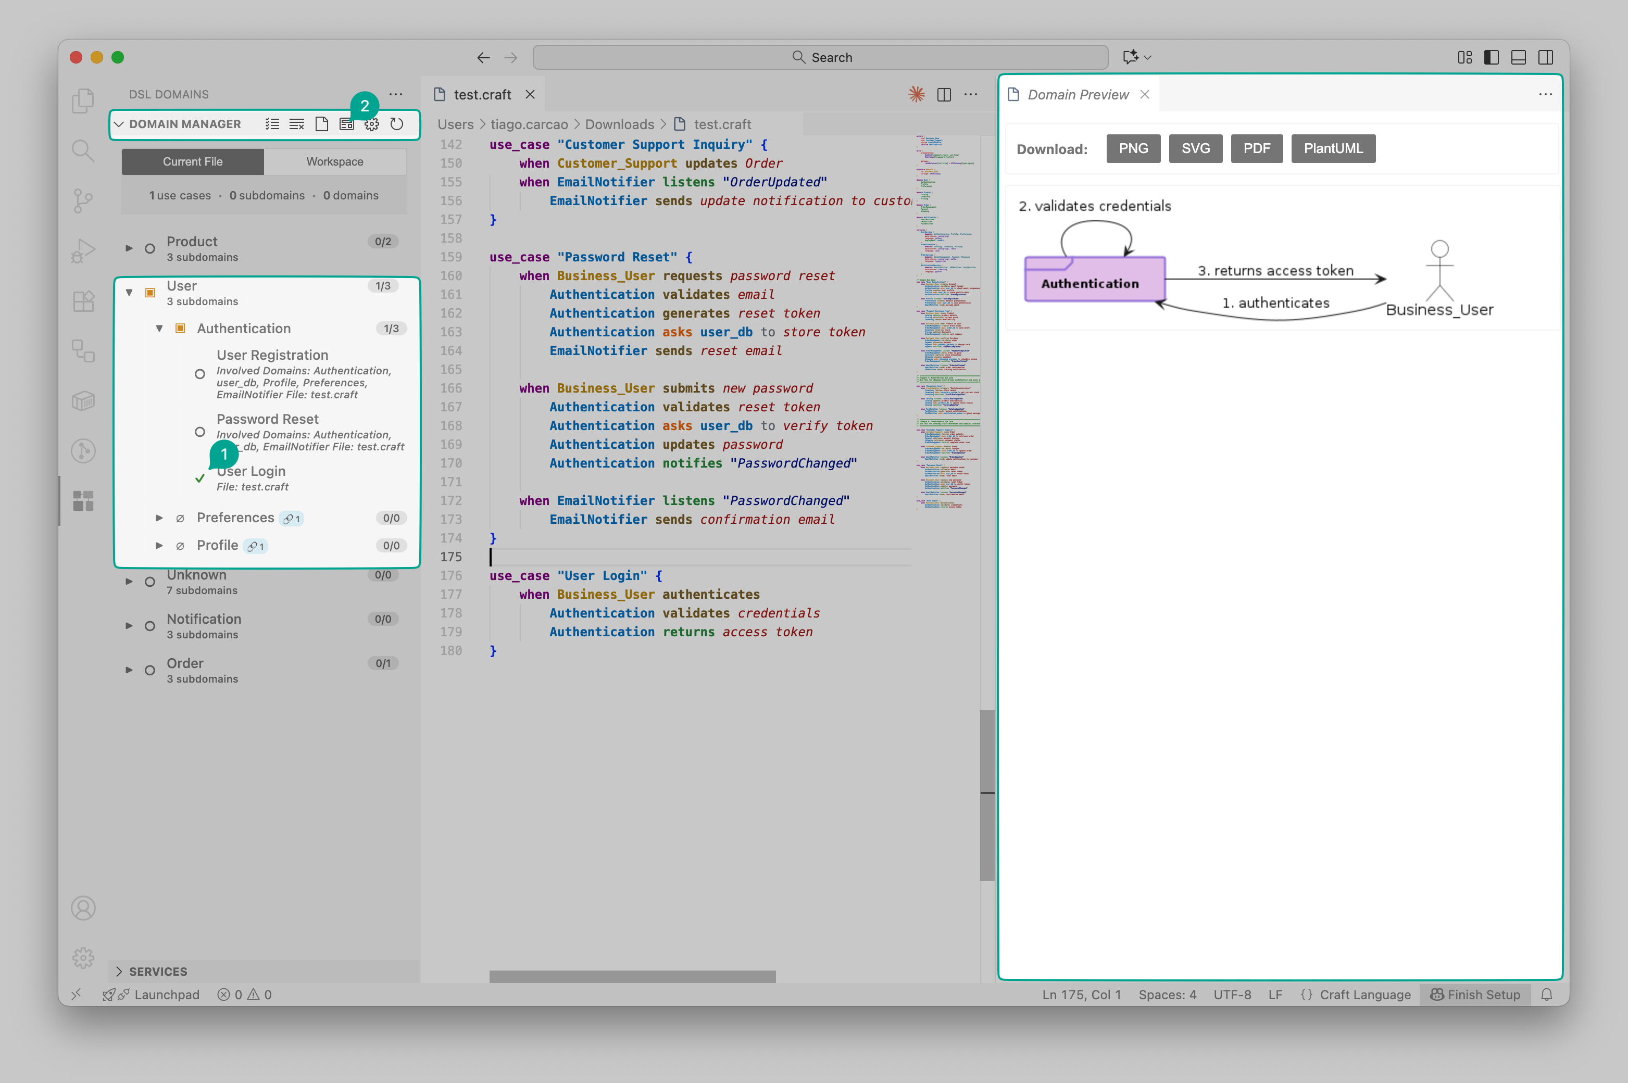
Task: Open the Manage gear in activity bar
Action: [x=83, y=958]
